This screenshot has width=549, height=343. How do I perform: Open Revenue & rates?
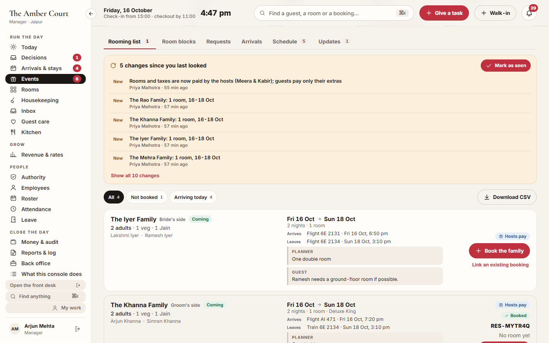click(x=45, y=155)
